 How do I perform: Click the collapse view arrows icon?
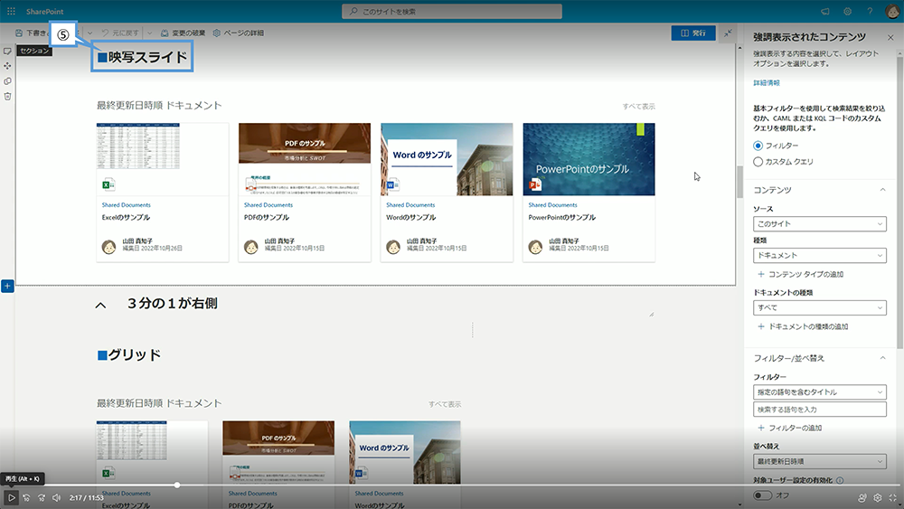coord(729,33)
